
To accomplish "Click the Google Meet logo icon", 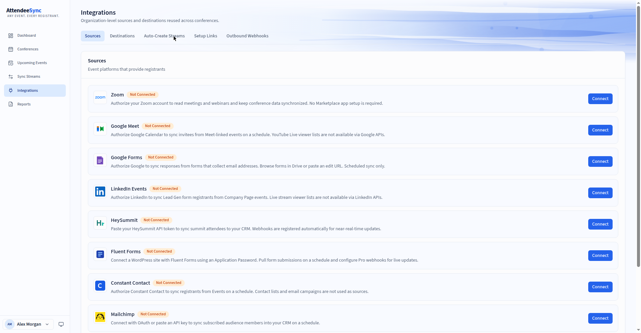I will pos(100,129).
